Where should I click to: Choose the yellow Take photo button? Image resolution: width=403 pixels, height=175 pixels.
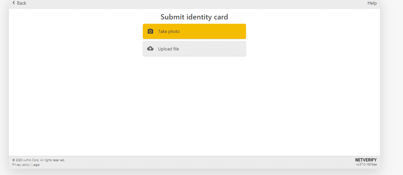(194, 31)
